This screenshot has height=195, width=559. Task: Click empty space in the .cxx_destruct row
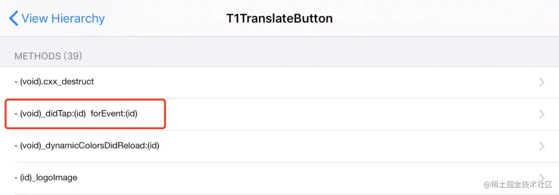tap(313, 82)
